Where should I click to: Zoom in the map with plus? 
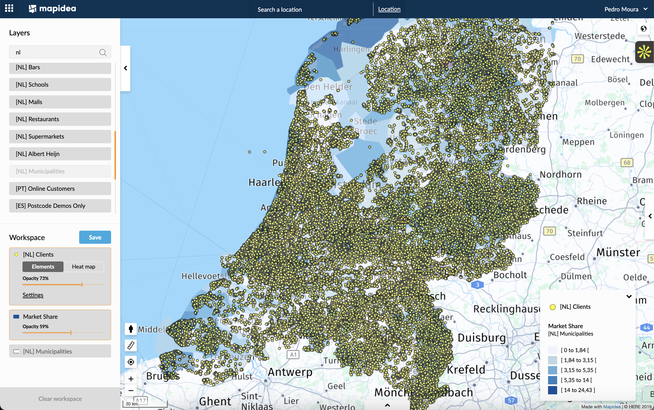click(131, 379)
